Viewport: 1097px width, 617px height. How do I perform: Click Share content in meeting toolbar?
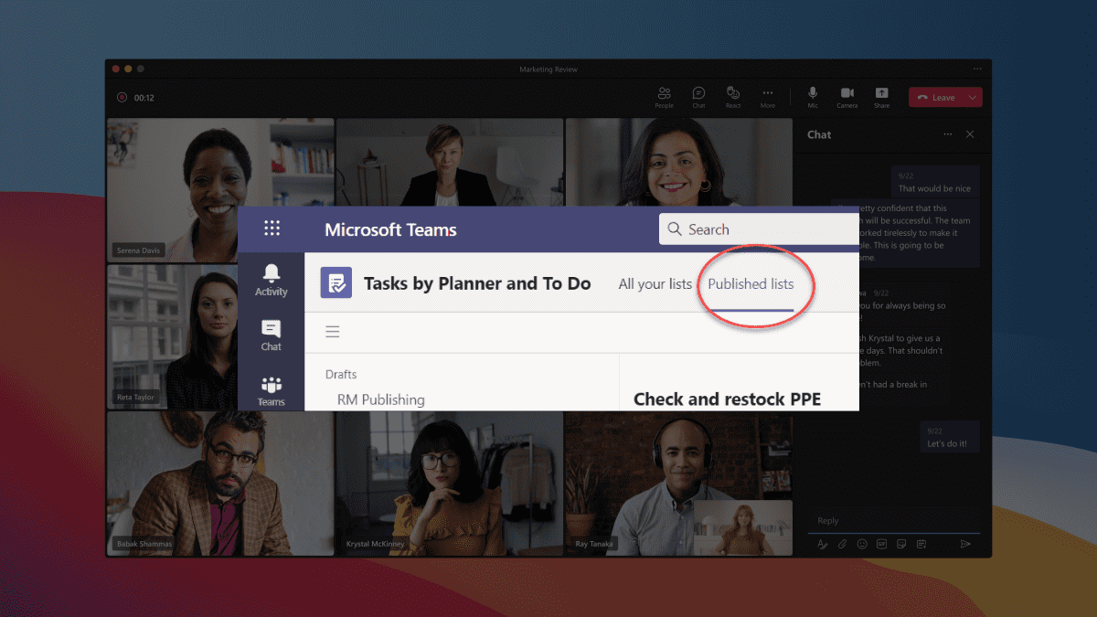[x=881, y=97]
